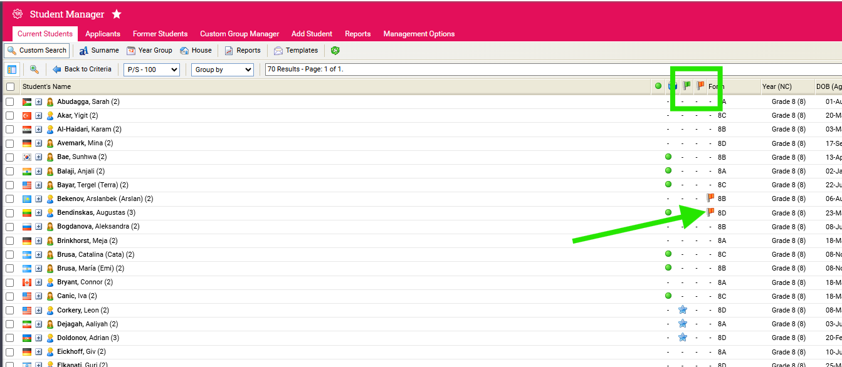Open the Group by dropdown
This screenshot has height=367, width=842.
click(x=222, y=70)
